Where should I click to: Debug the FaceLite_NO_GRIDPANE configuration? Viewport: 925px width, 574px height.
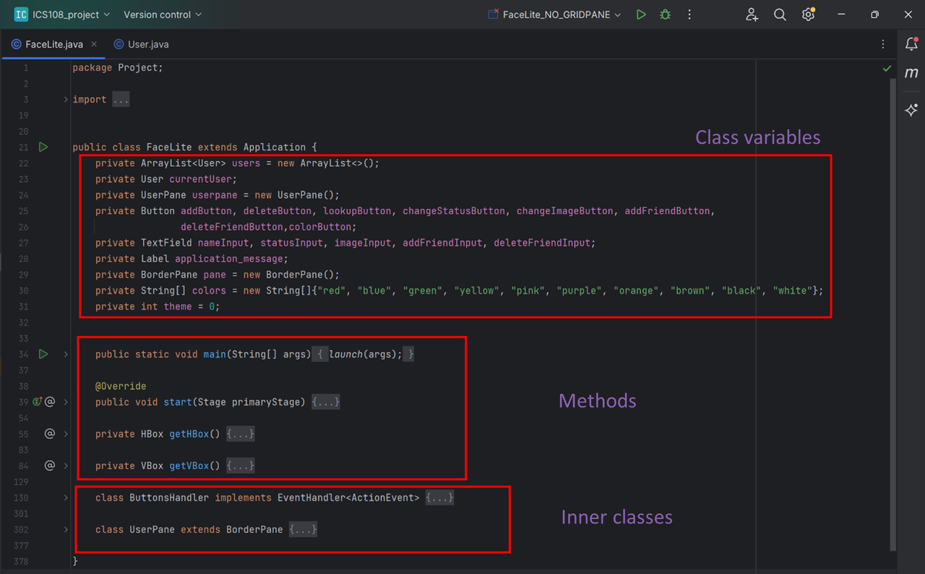click(x=666, y=14)
